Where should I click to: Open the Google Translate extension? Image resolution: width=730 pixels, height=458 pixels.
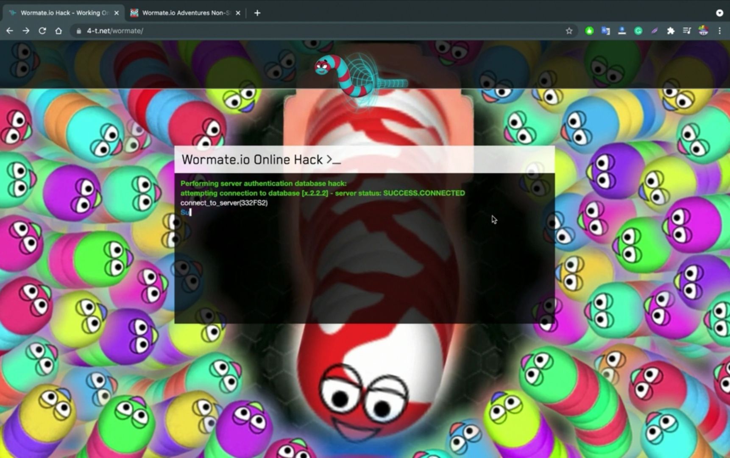[x=605, y=31]
